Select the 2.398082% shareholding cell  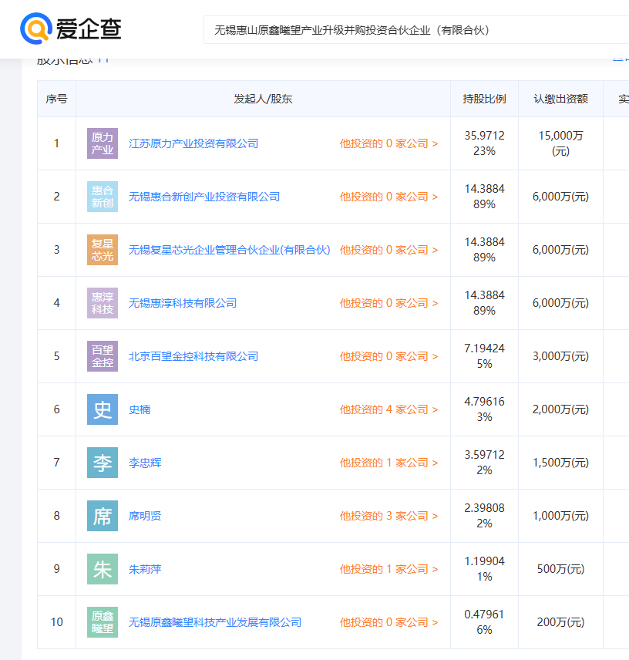click(x=484, y=516)
